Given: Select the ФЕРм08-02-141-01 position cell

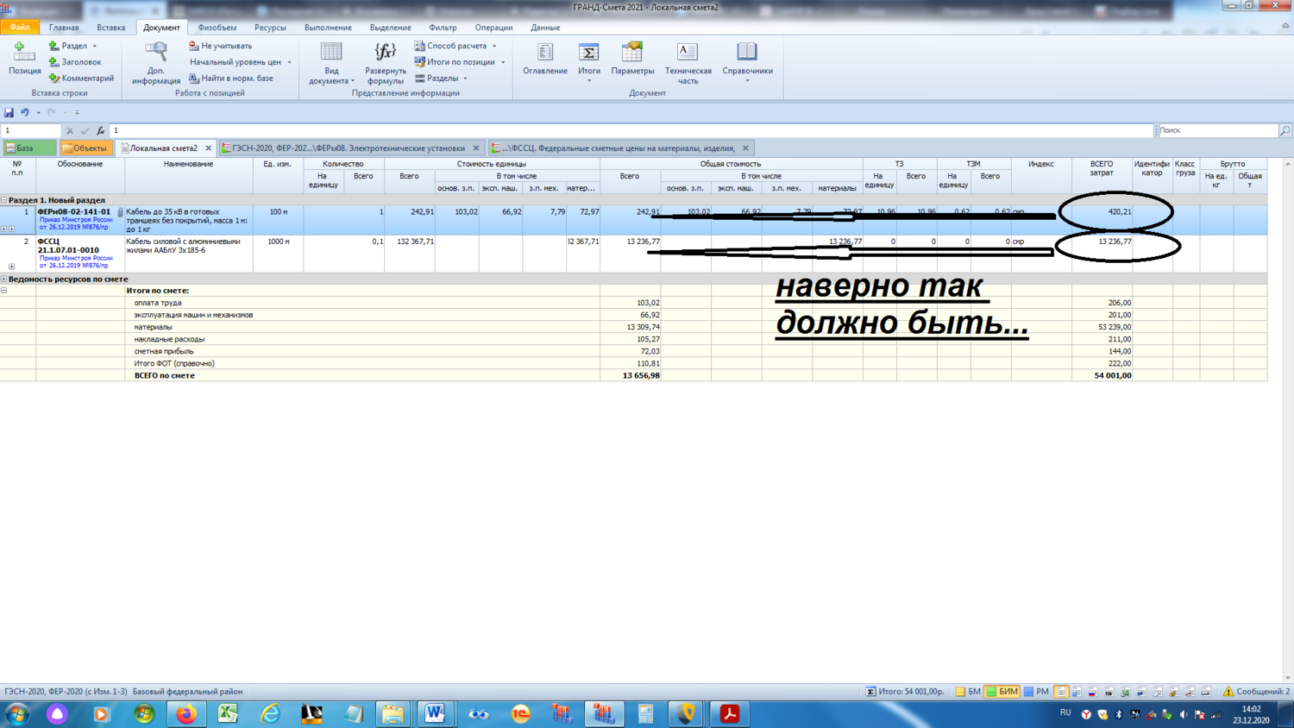Looking at the screenshot, I should pos(80,219).
